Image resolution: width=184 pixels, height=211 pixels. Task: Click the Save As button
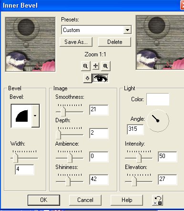pos(76,42)
